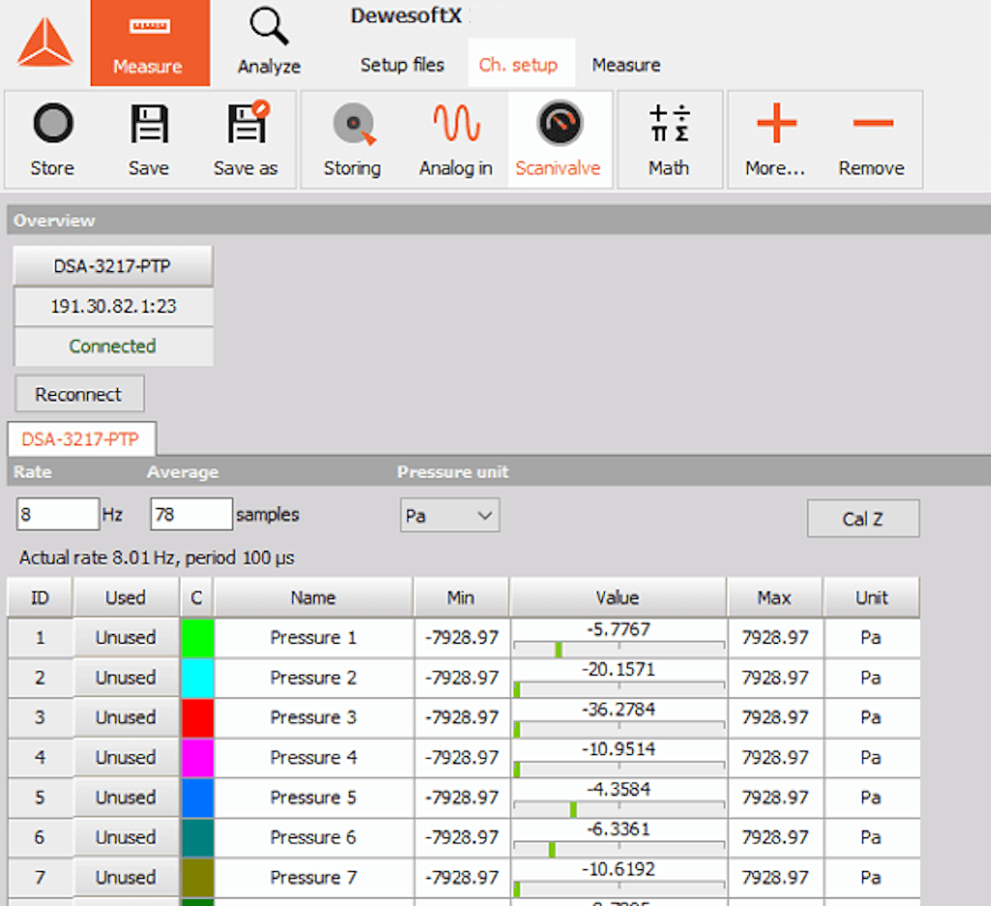This screenshot has height=906, width=991.
Task: Open the Setup files tab
Action: click(402, 65)
